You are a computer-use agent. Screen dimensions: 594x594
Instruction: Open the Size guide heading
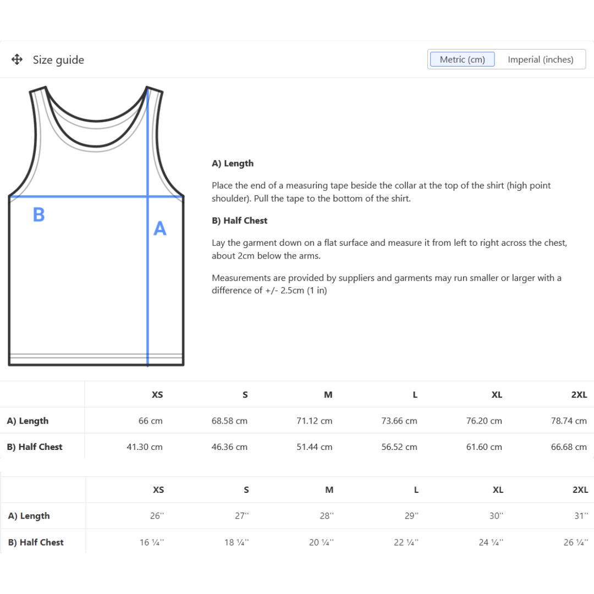[58, 59]
